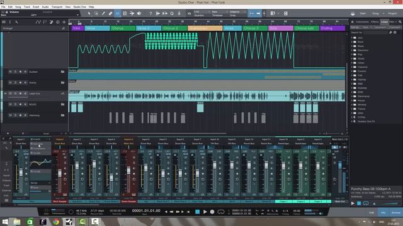The image size is (403, 226).
Task: Click the Song page button
Action: [376, 13]
